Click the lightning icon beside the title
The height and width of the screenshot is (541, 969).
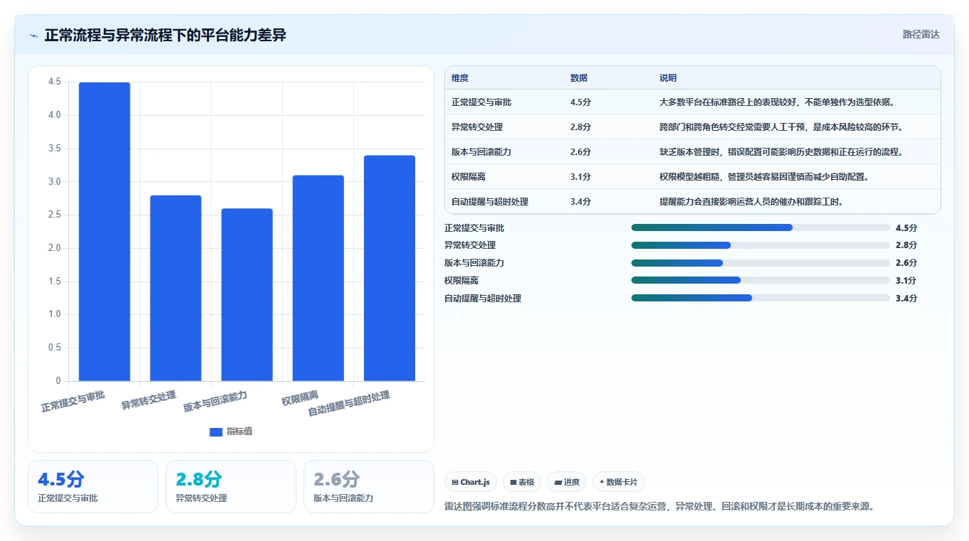click(x=34, y=36)
